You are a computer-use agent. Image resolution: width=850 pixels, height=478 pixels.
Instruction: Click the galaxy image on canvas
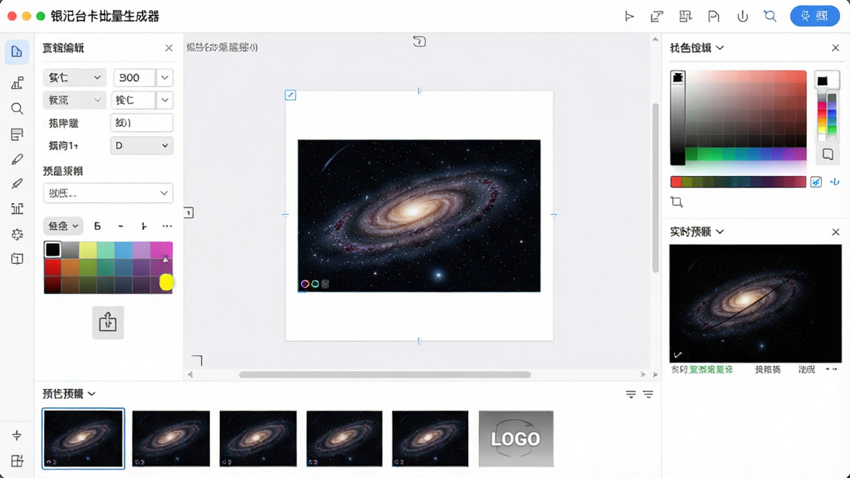419,216
